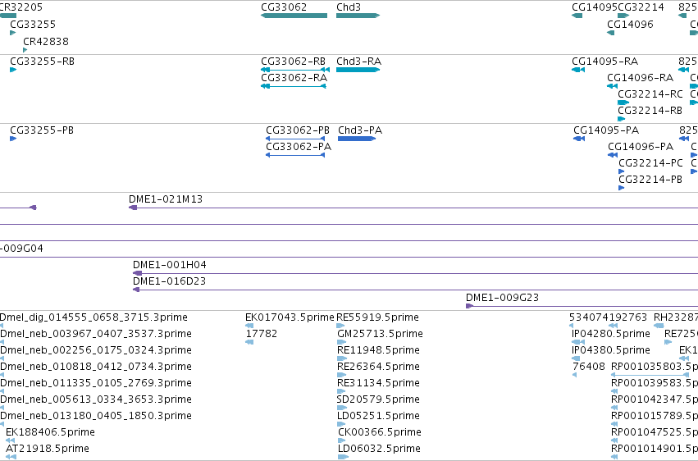Click protein label CG33062-PB

298,130
